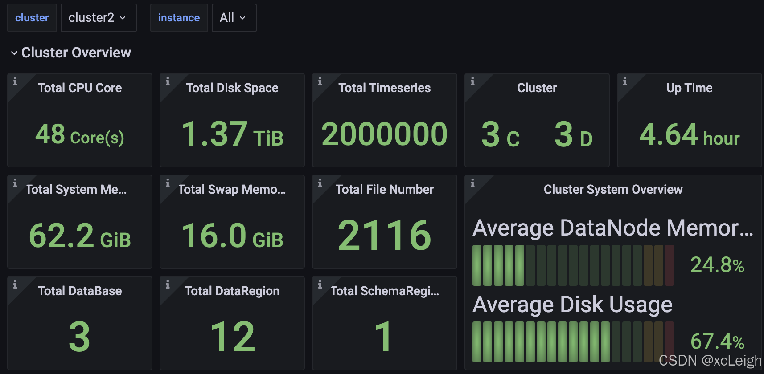Screen dimensions: 764x374
Task: Click the 2116 file number value
Action: pos(385,235)
